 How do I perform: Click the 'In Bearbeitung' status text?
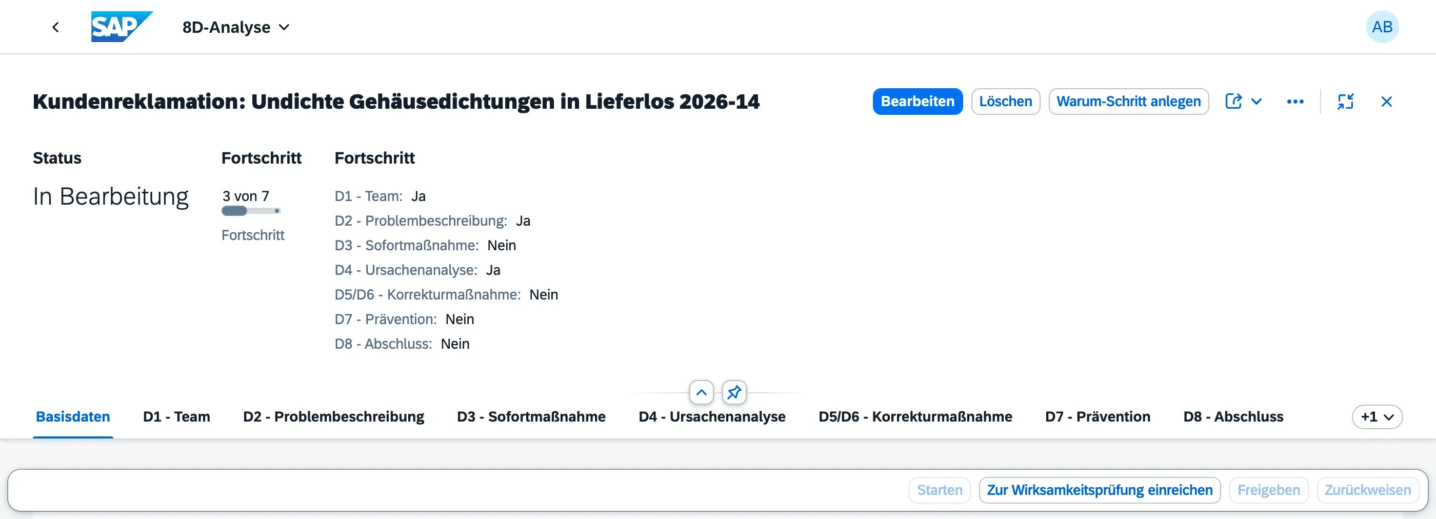pyautogui.click(x=110, y=196)
